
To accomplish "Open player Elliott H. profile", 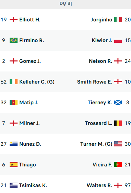I will [x=30, y=20].
